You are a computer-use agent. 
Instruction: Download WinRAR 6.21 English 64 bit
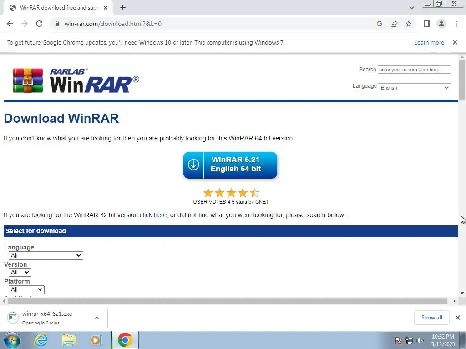[230, 165]
